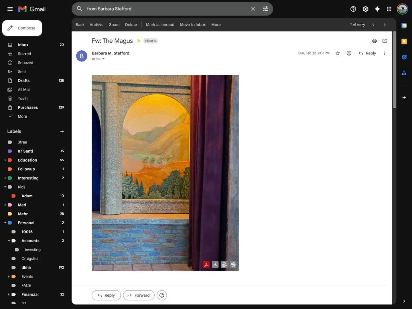Click the Gmail logo

32,9
